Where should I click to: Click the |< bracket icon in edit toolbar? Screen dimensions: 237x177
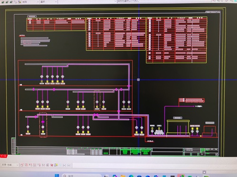click(x=64, y=165)
